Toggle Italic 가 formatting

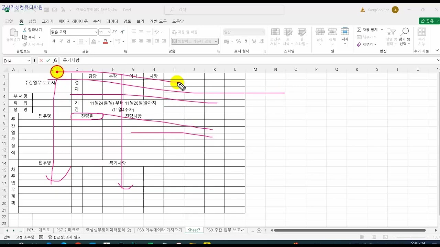point(61,41)
